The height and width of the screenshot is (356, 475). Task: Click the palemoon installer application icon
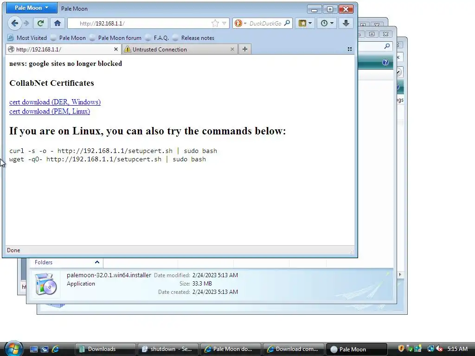pos(46,284)
